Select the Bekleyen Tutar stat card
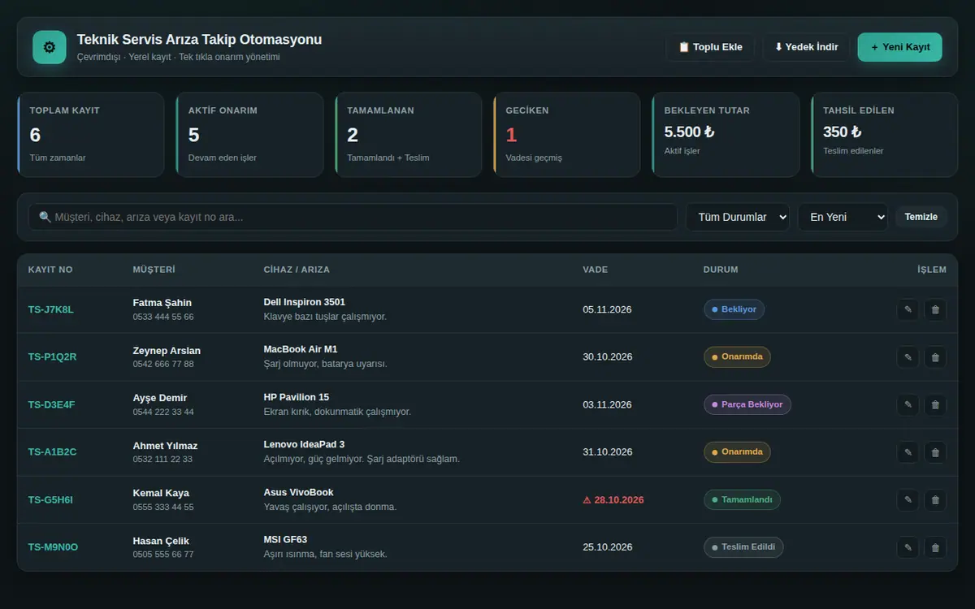Viewport: 975px width, 609px height. (726, 135)
